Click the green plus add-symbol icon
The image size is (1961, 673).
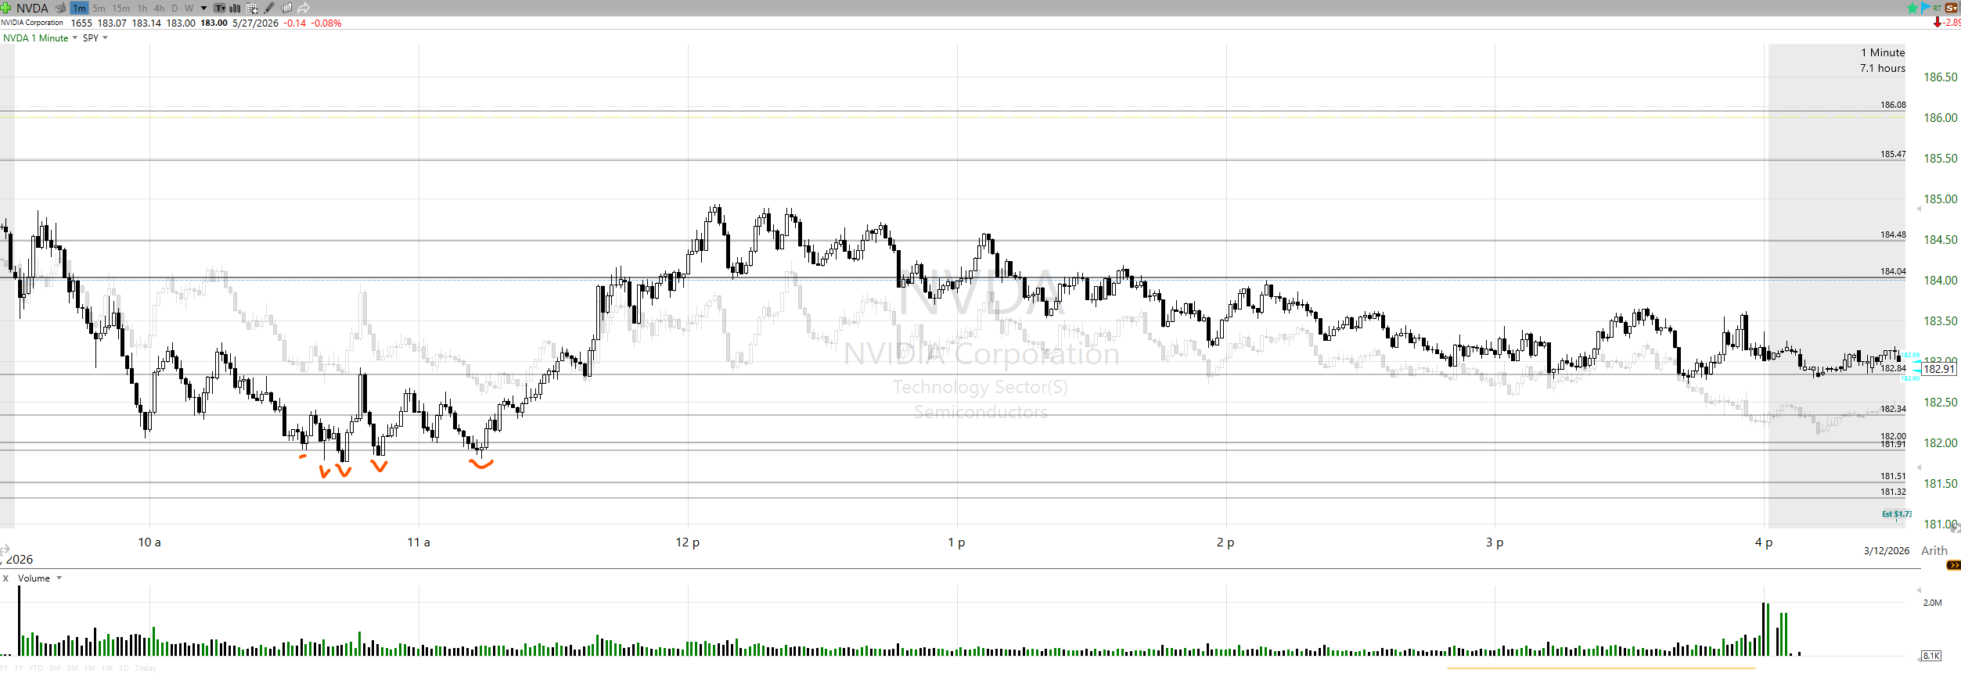point(6,8)
